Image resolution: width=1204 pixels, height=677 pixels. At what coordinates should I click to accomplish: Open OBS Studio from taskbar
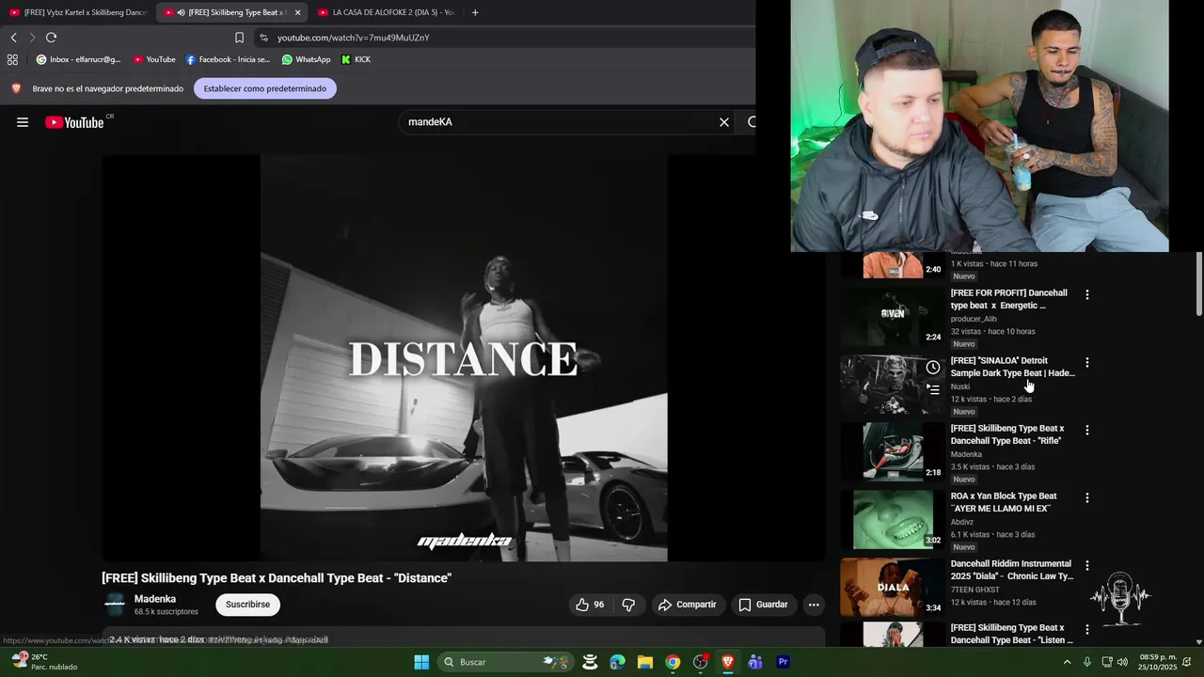700,662
